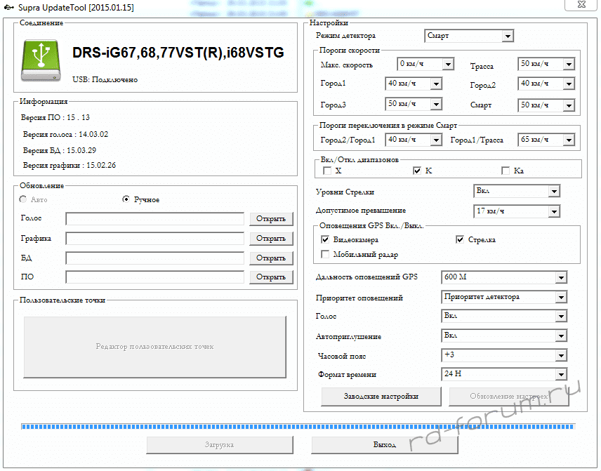
Task: Click Открыть button for ПО file
Action: pyautogui.click(x=271, y=277)
